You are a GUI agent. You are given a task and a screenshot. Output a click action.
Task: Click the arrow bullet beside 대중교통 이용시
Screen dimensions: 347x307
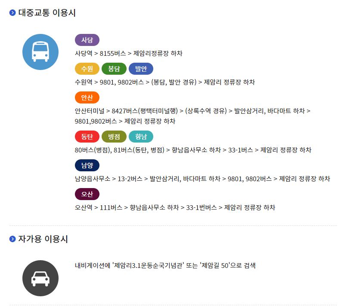tap(12, 13)
